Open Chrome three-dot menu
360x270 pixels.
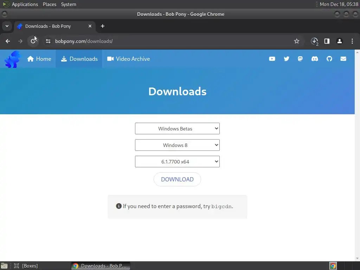click(352, 41)
